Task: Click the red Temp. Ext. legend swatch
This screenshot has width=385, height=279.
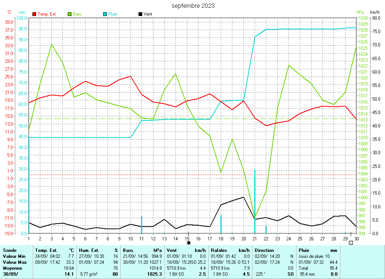Action: point(35,14)
